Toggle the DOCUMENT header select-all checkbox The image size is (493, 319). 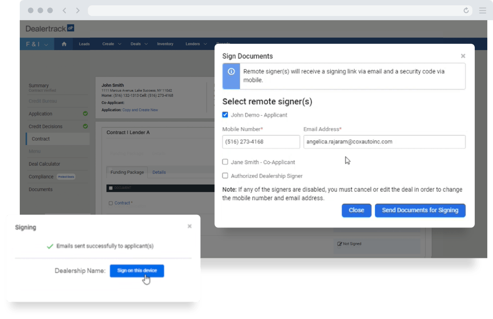pyautogui.click(x=111, y=188)
